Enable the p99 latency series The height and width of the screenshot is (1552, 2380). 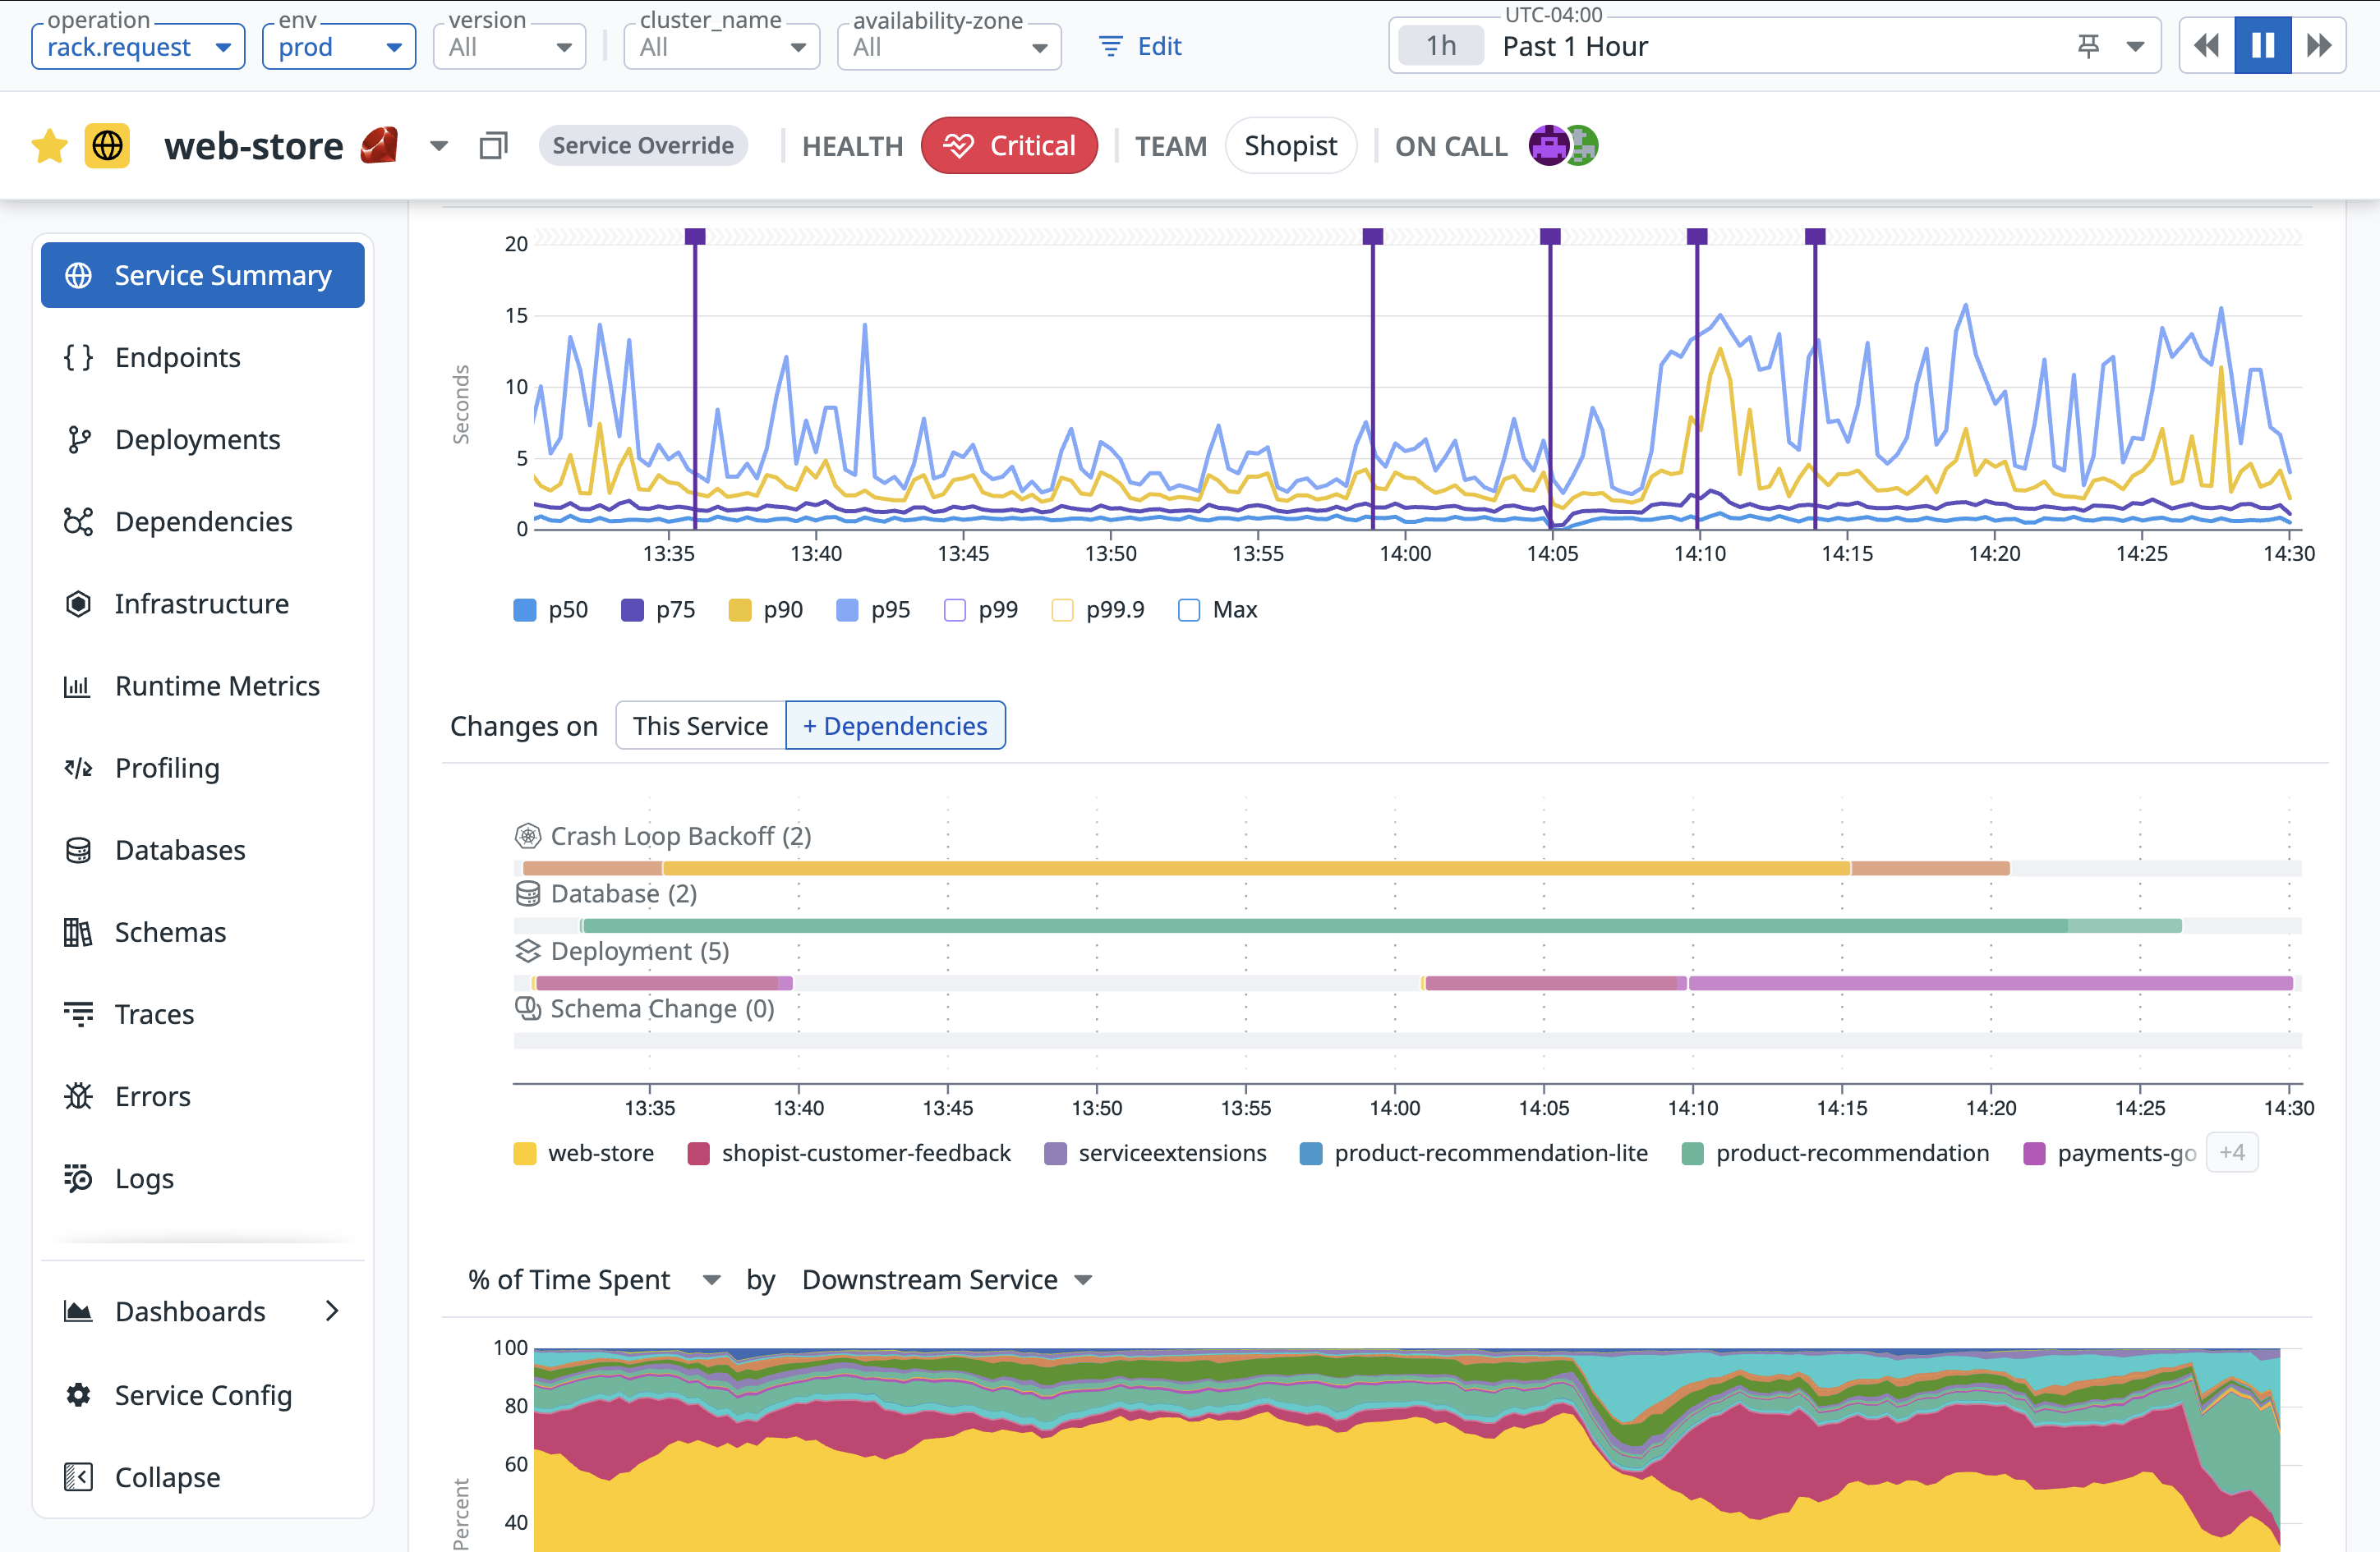955,609
